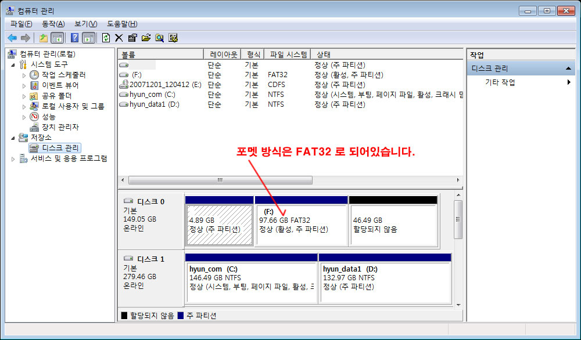Open the Properties toolbar icon
Viewport: 581px width, 340px height.
pyautogui.click(x=132, y=38)
